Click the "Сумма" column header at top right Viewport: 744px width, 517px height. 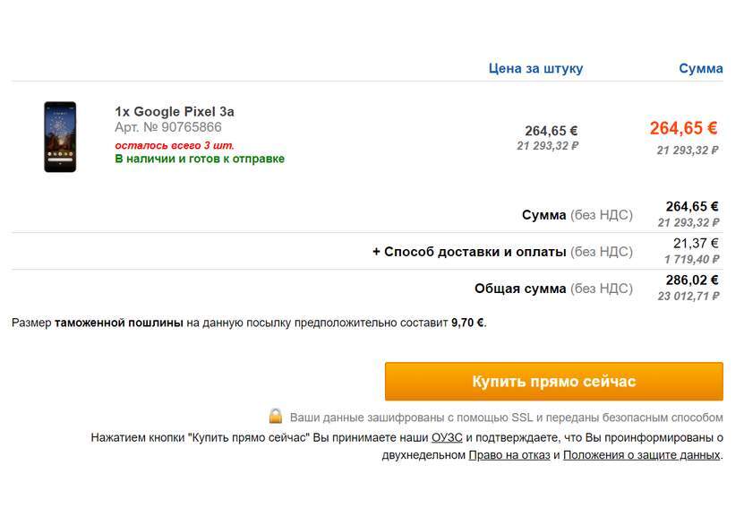click(x=700, y=68)
